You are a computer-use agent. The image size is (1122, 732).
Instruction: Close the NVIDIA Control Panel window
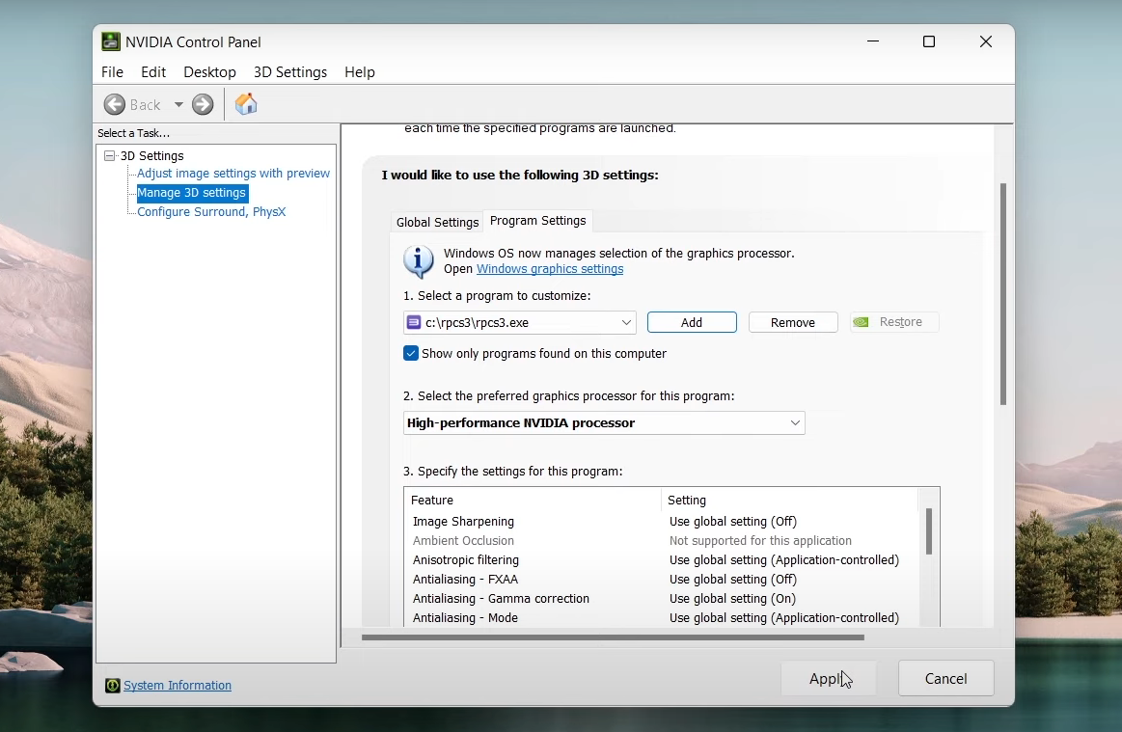click(x=985, y=41)
